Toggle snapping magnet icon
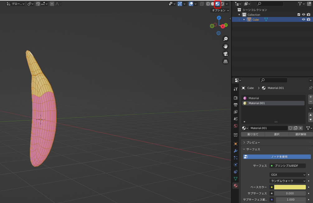The height and width of the screenshot is (203, 313). (38, 4)
